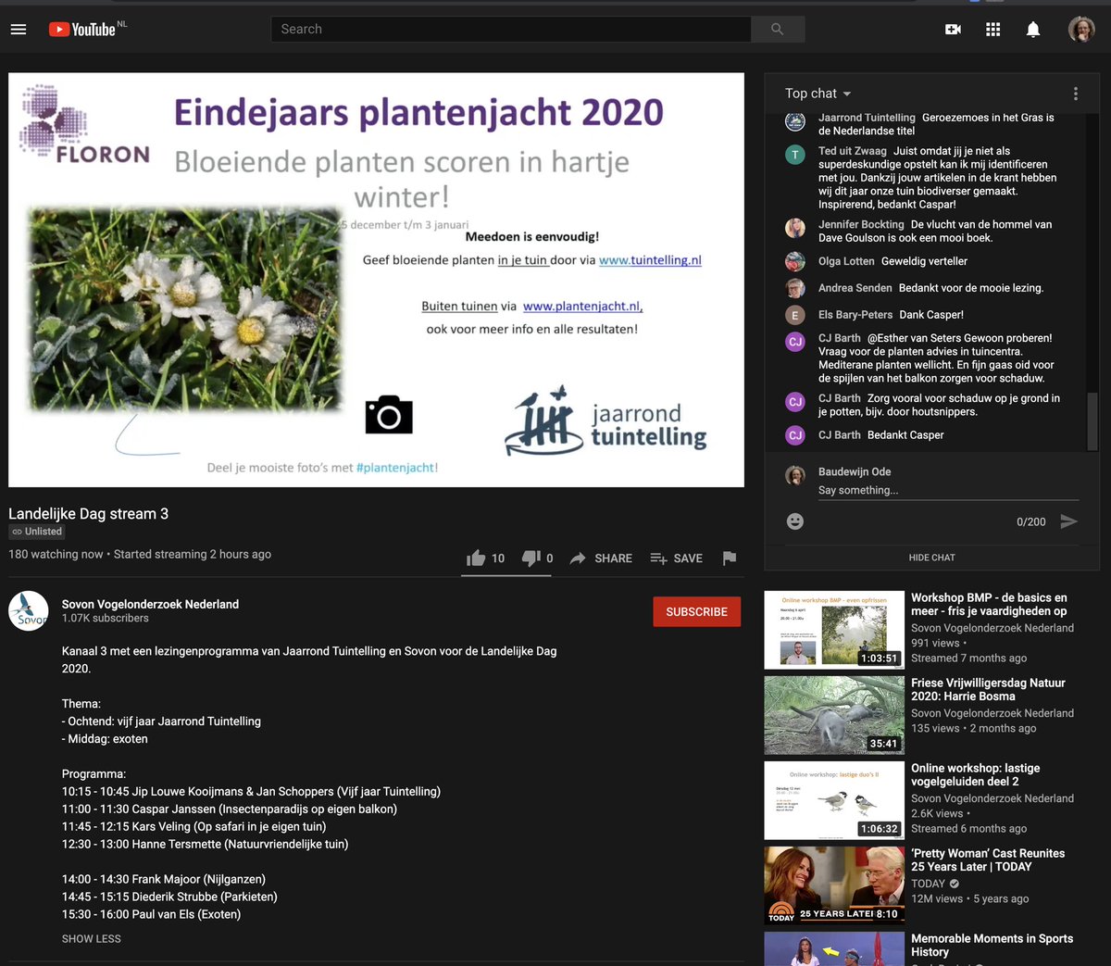The height and width of the screenshot is (966, 1111).
Task: Open notifications with the bell icon
Action: pyautogui.click(x=1032, y=29)
